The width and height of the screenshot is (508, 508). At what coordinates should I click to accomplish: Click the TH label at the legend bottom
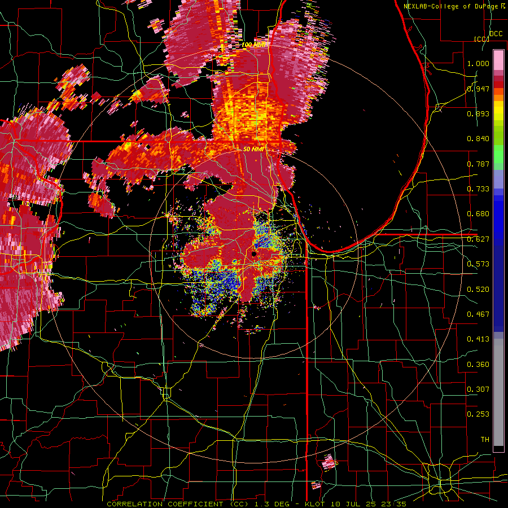click(x=485, y=440)
